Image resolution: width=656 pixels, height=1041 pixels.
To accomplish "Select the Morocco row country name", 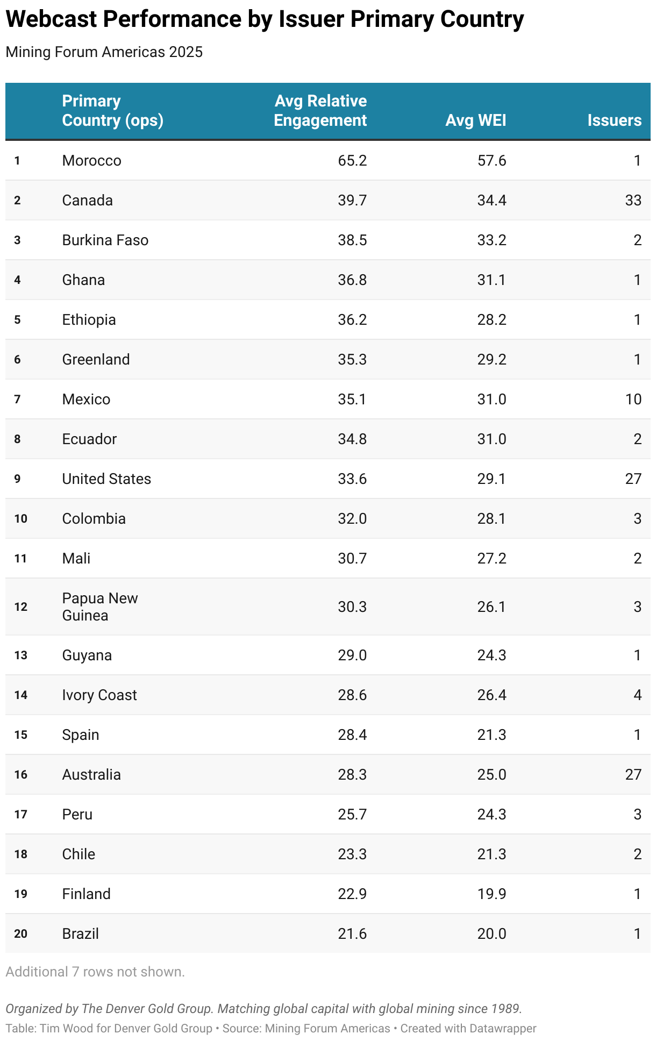I will [x=91, y=160].
